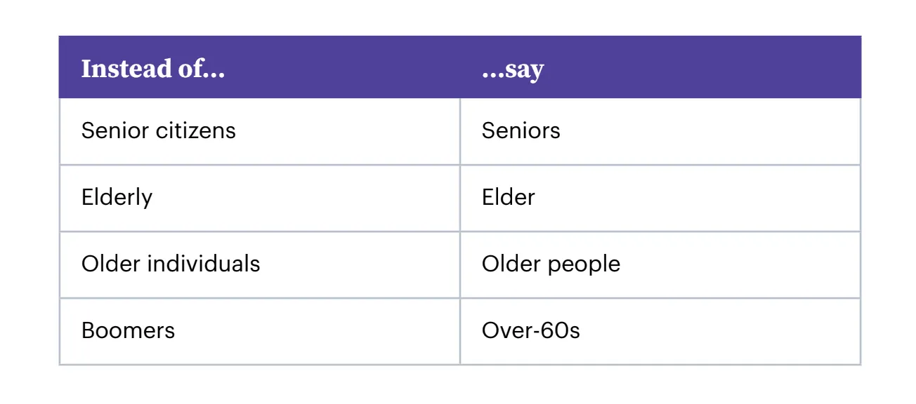Select the "Older people" cell text
916x404 pixels.
point(551,264)
